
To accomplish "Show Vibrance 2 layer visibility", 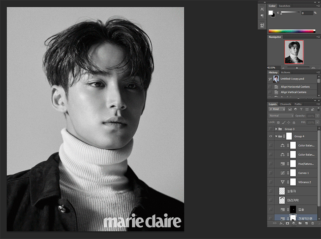I will point(271,182).
